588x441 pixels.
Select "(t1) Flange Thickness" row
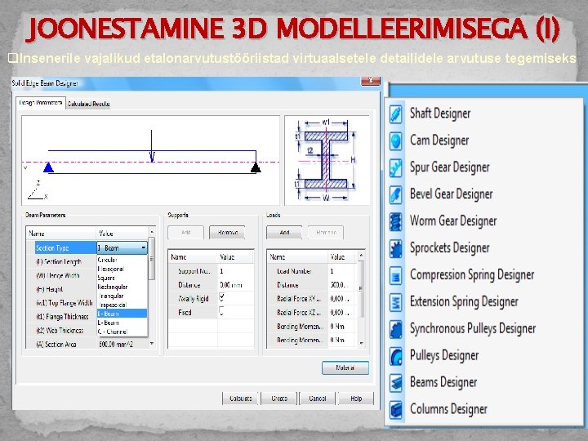[x=62, y=317]
